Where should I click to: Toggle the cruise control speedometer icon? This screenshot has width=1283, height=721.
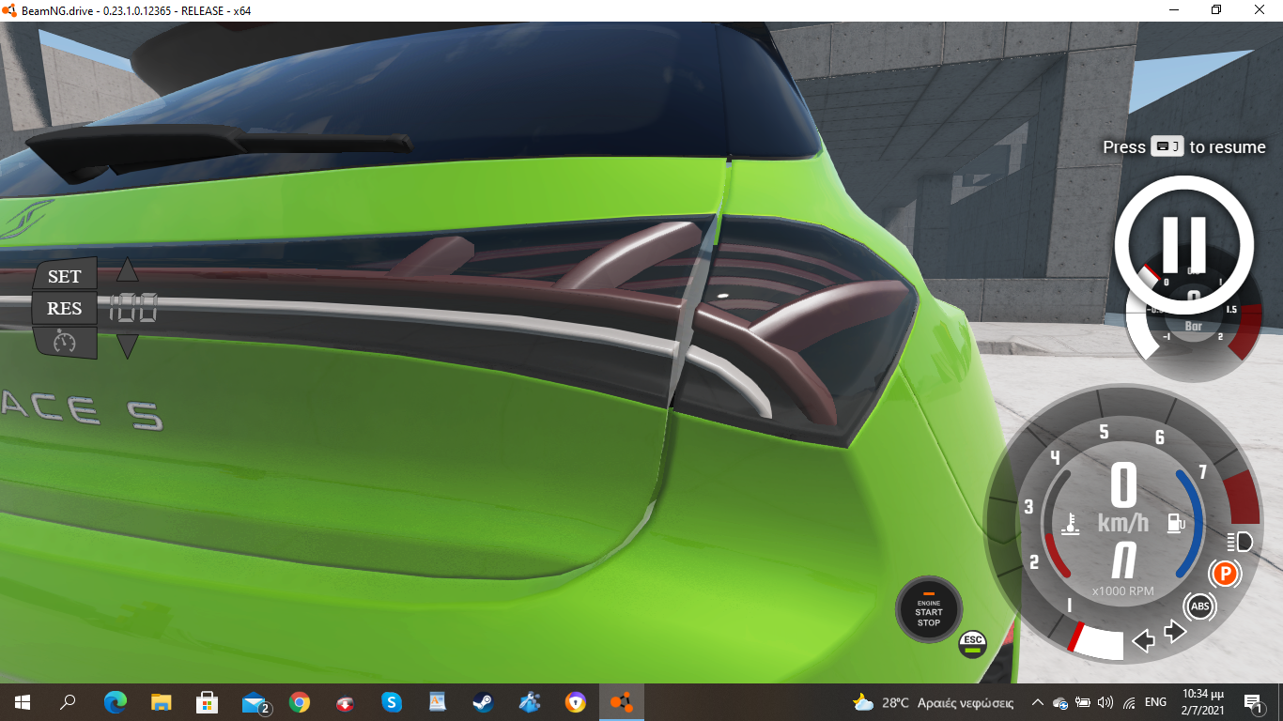(65, 342)
